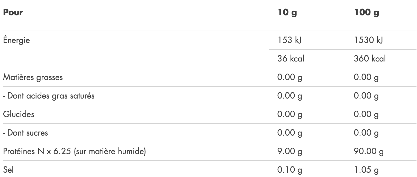The width and height of the screenshot is (417, 177).
Task: Click "Dont acides gras saturés" label
Action: tap(49, 96)
